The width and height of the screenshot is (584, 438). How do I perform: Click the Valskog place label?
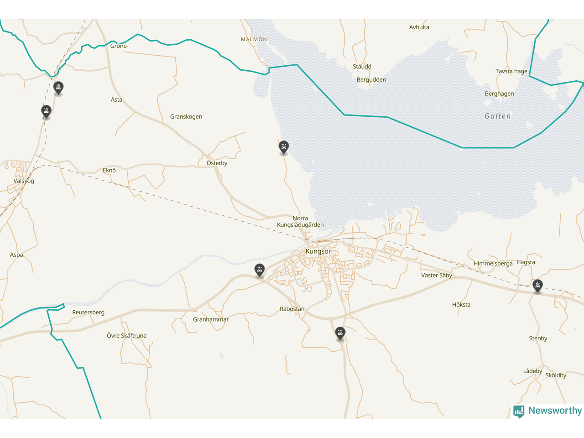coord(24,181)
